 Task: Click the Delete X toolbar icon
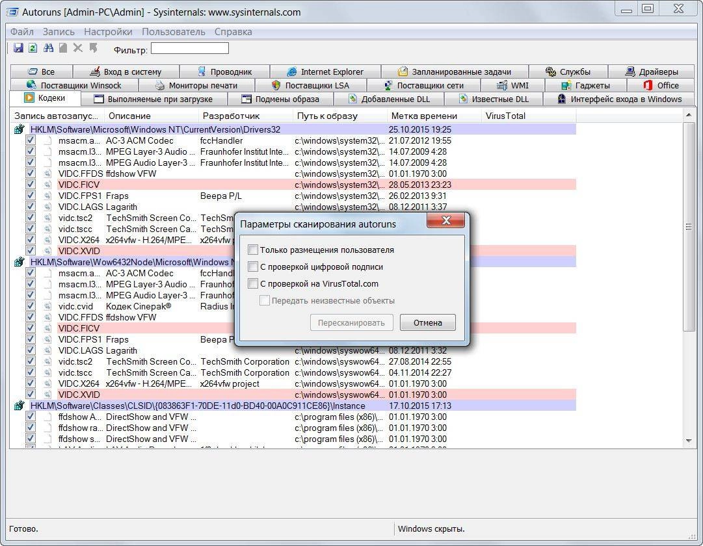click(x=78, y=48)
